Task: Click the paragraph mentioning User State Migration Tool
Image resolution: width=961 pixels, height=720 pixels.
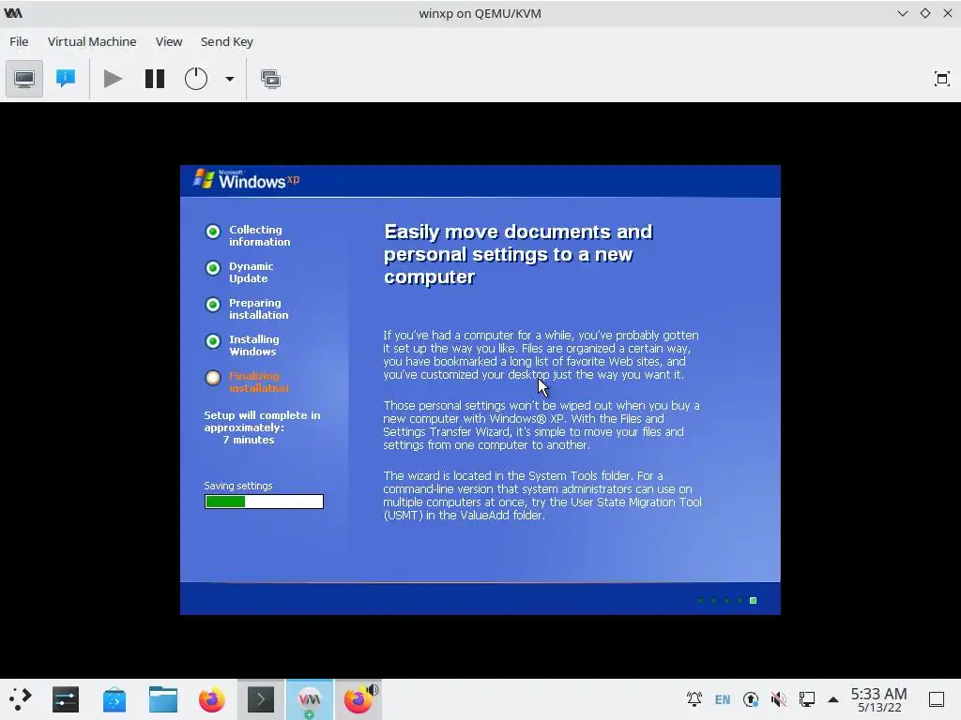Action: pos(542,495)
